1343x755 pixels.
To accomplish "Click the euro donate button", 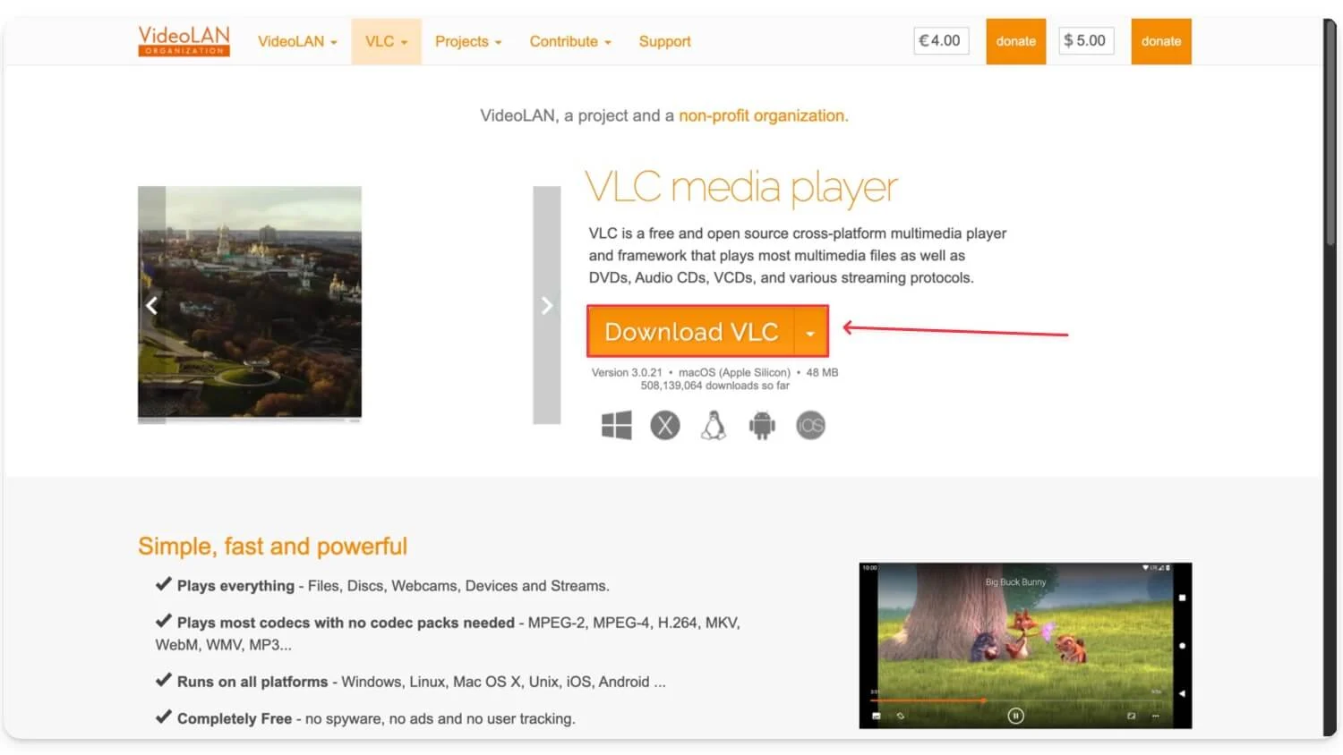I will [1015, 40].
